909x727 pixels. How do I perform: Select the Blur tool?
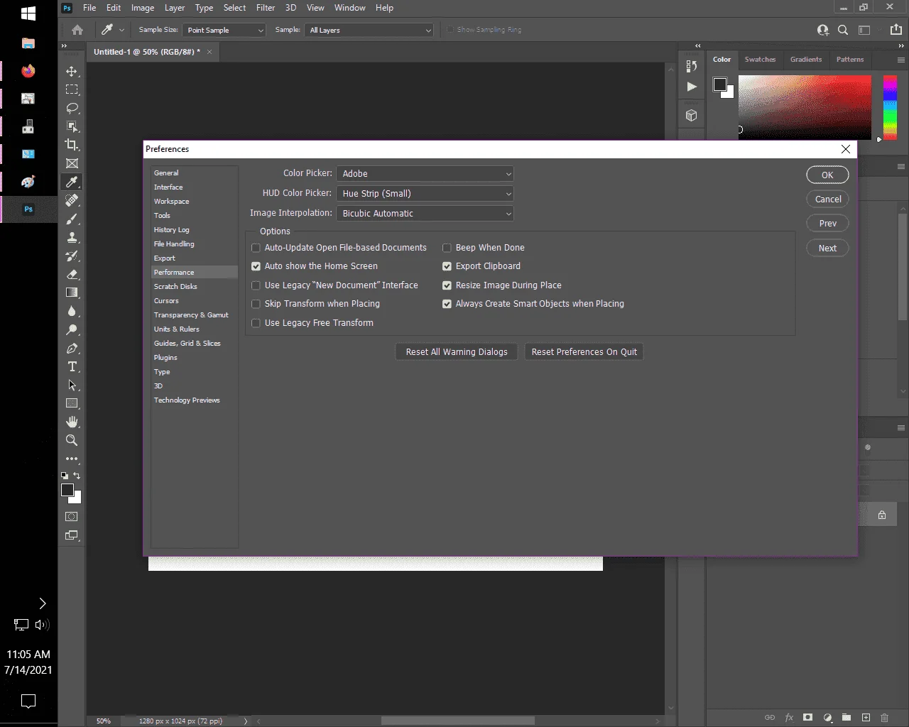click(72, 311)
